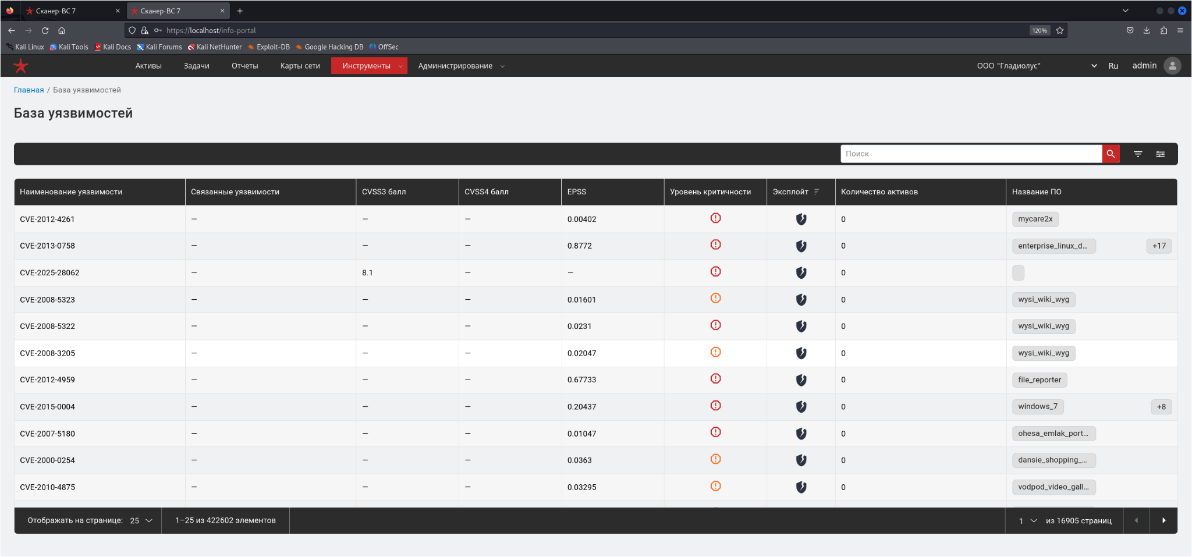This screenshot has height=557, width=1192.
Task: Bookmark this page with the star icon
Action: coord(1060,30)
